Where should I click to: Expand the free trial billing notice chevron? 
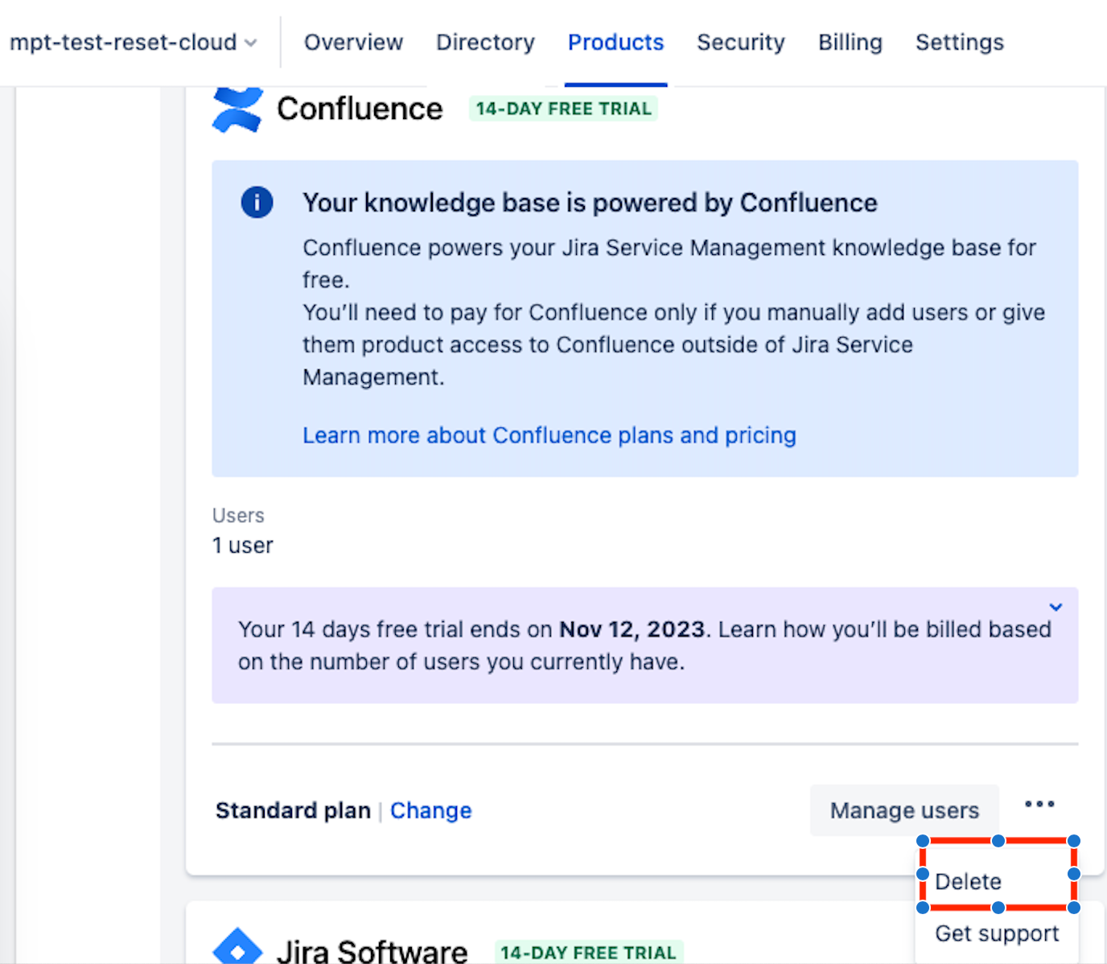(x=1056, y=607)
